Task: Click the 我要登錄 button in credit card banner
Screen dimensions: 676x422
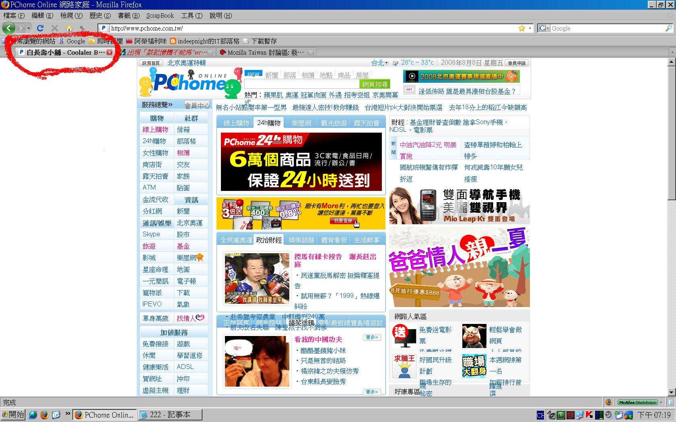Action: [x=343, y=221]
